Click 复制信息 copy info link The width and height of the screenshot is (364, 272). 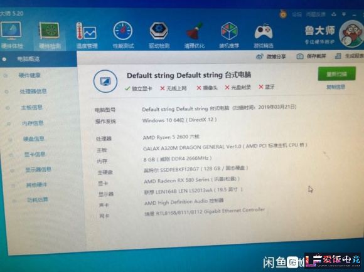tap(336, 87)
